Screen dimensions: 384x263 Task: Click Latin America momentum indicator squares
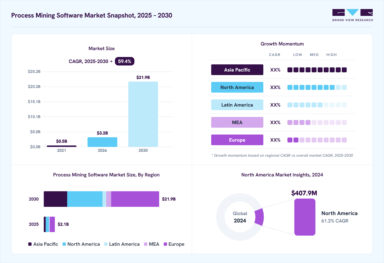pos(317,105)
